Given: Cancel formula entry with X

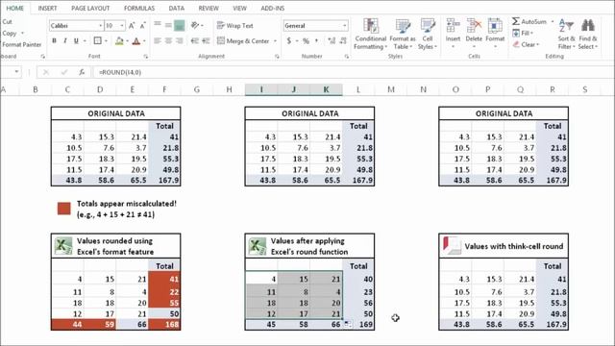Looking at the screenshot, I should pos(46,72).
